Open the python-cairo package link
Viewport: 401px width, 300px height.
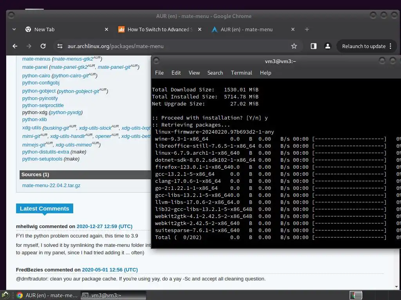pyautogui.click(x=36, y=76)
